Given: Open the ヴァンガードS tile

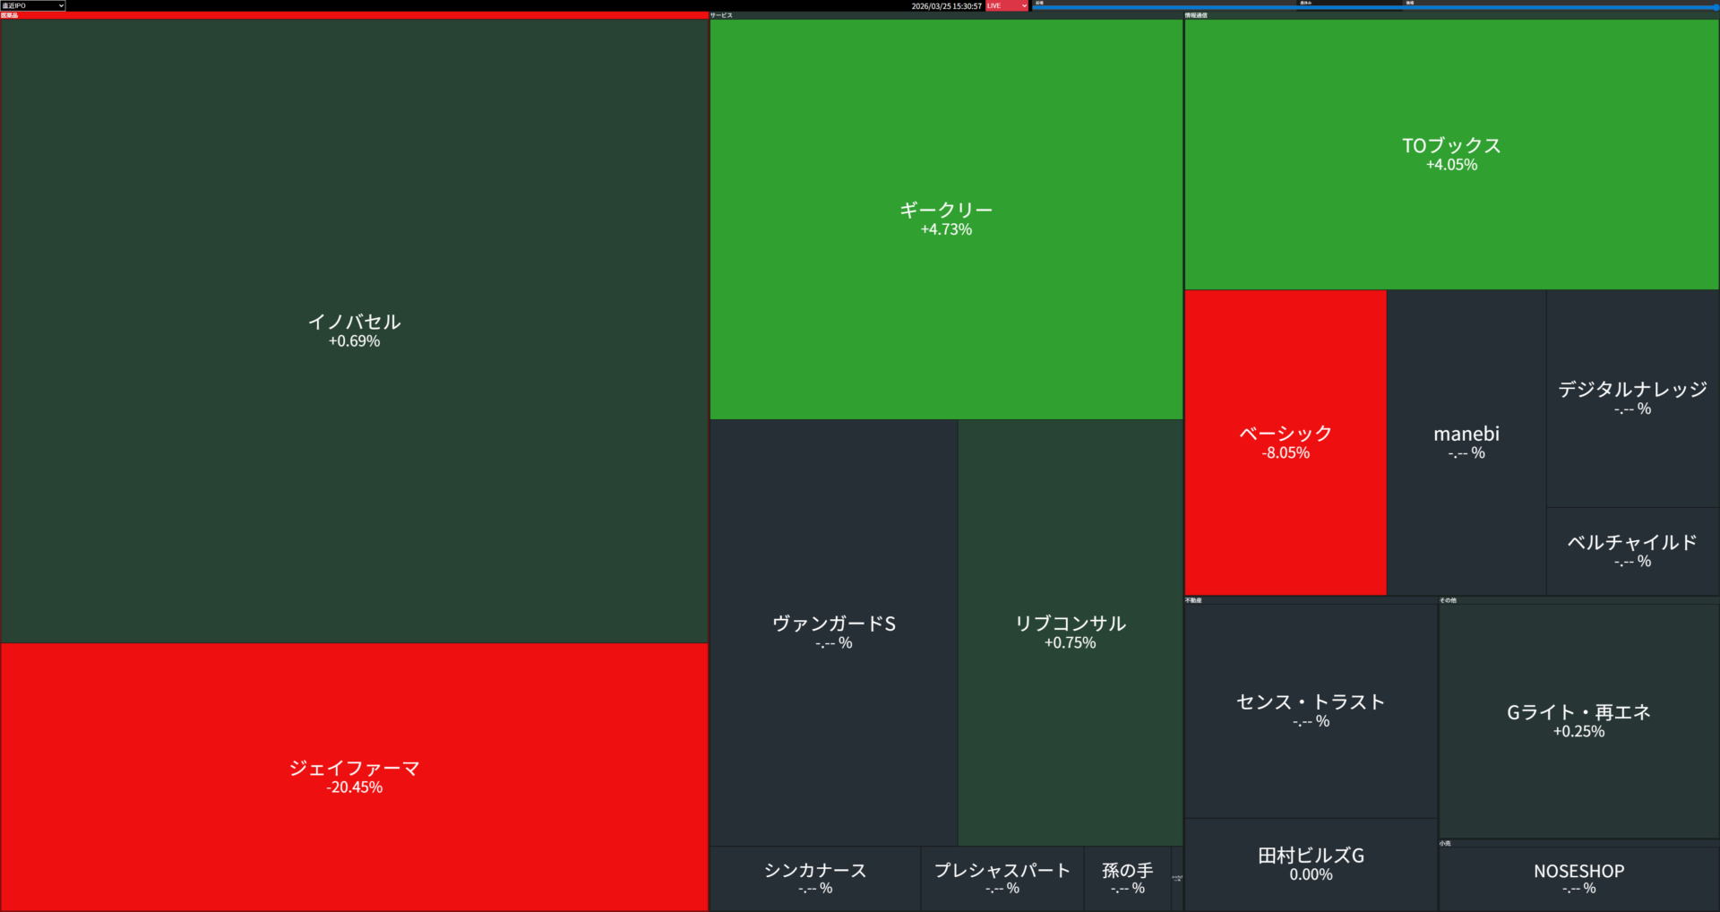Looking at the screenshot, I should click(x=833, y=632).
